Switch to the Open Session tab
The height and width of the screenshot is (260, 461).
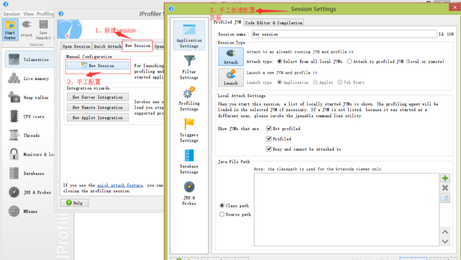point(76,46)
